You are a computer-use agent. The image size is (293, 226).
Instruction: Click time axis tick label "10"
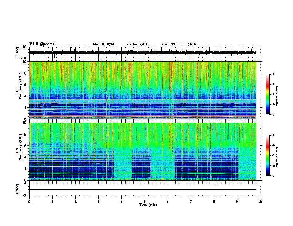[x=260, y=202]
